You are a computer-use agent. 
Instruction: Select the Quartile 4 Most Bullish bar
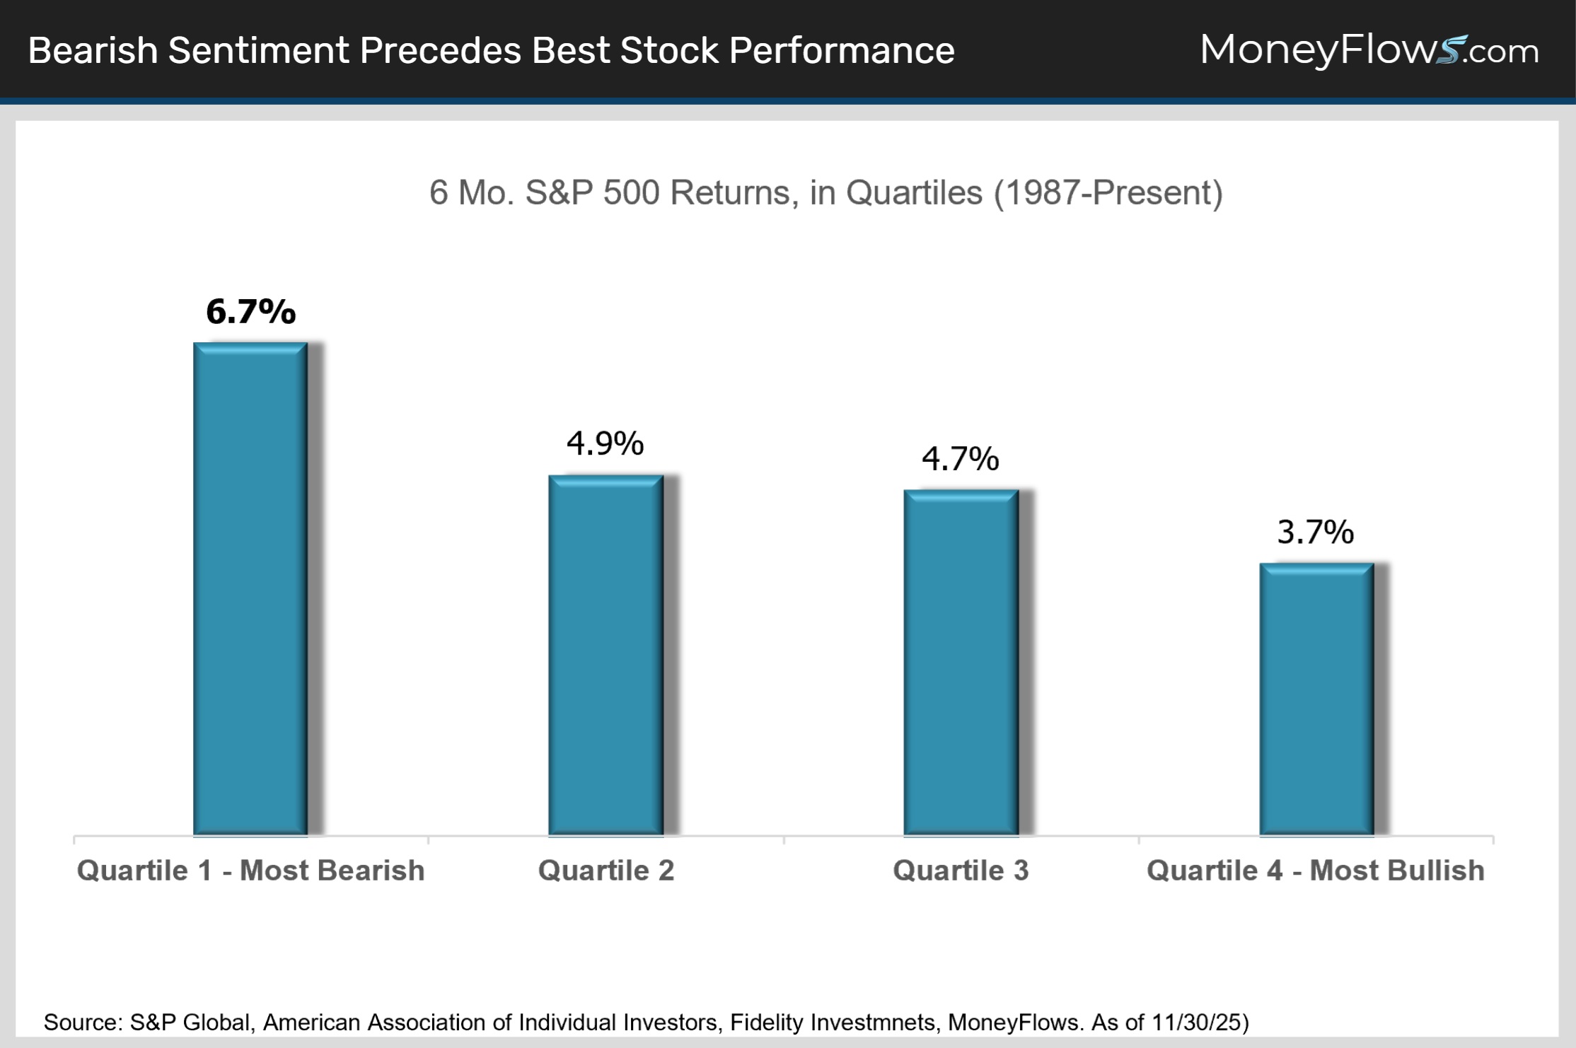point(1316,699)
